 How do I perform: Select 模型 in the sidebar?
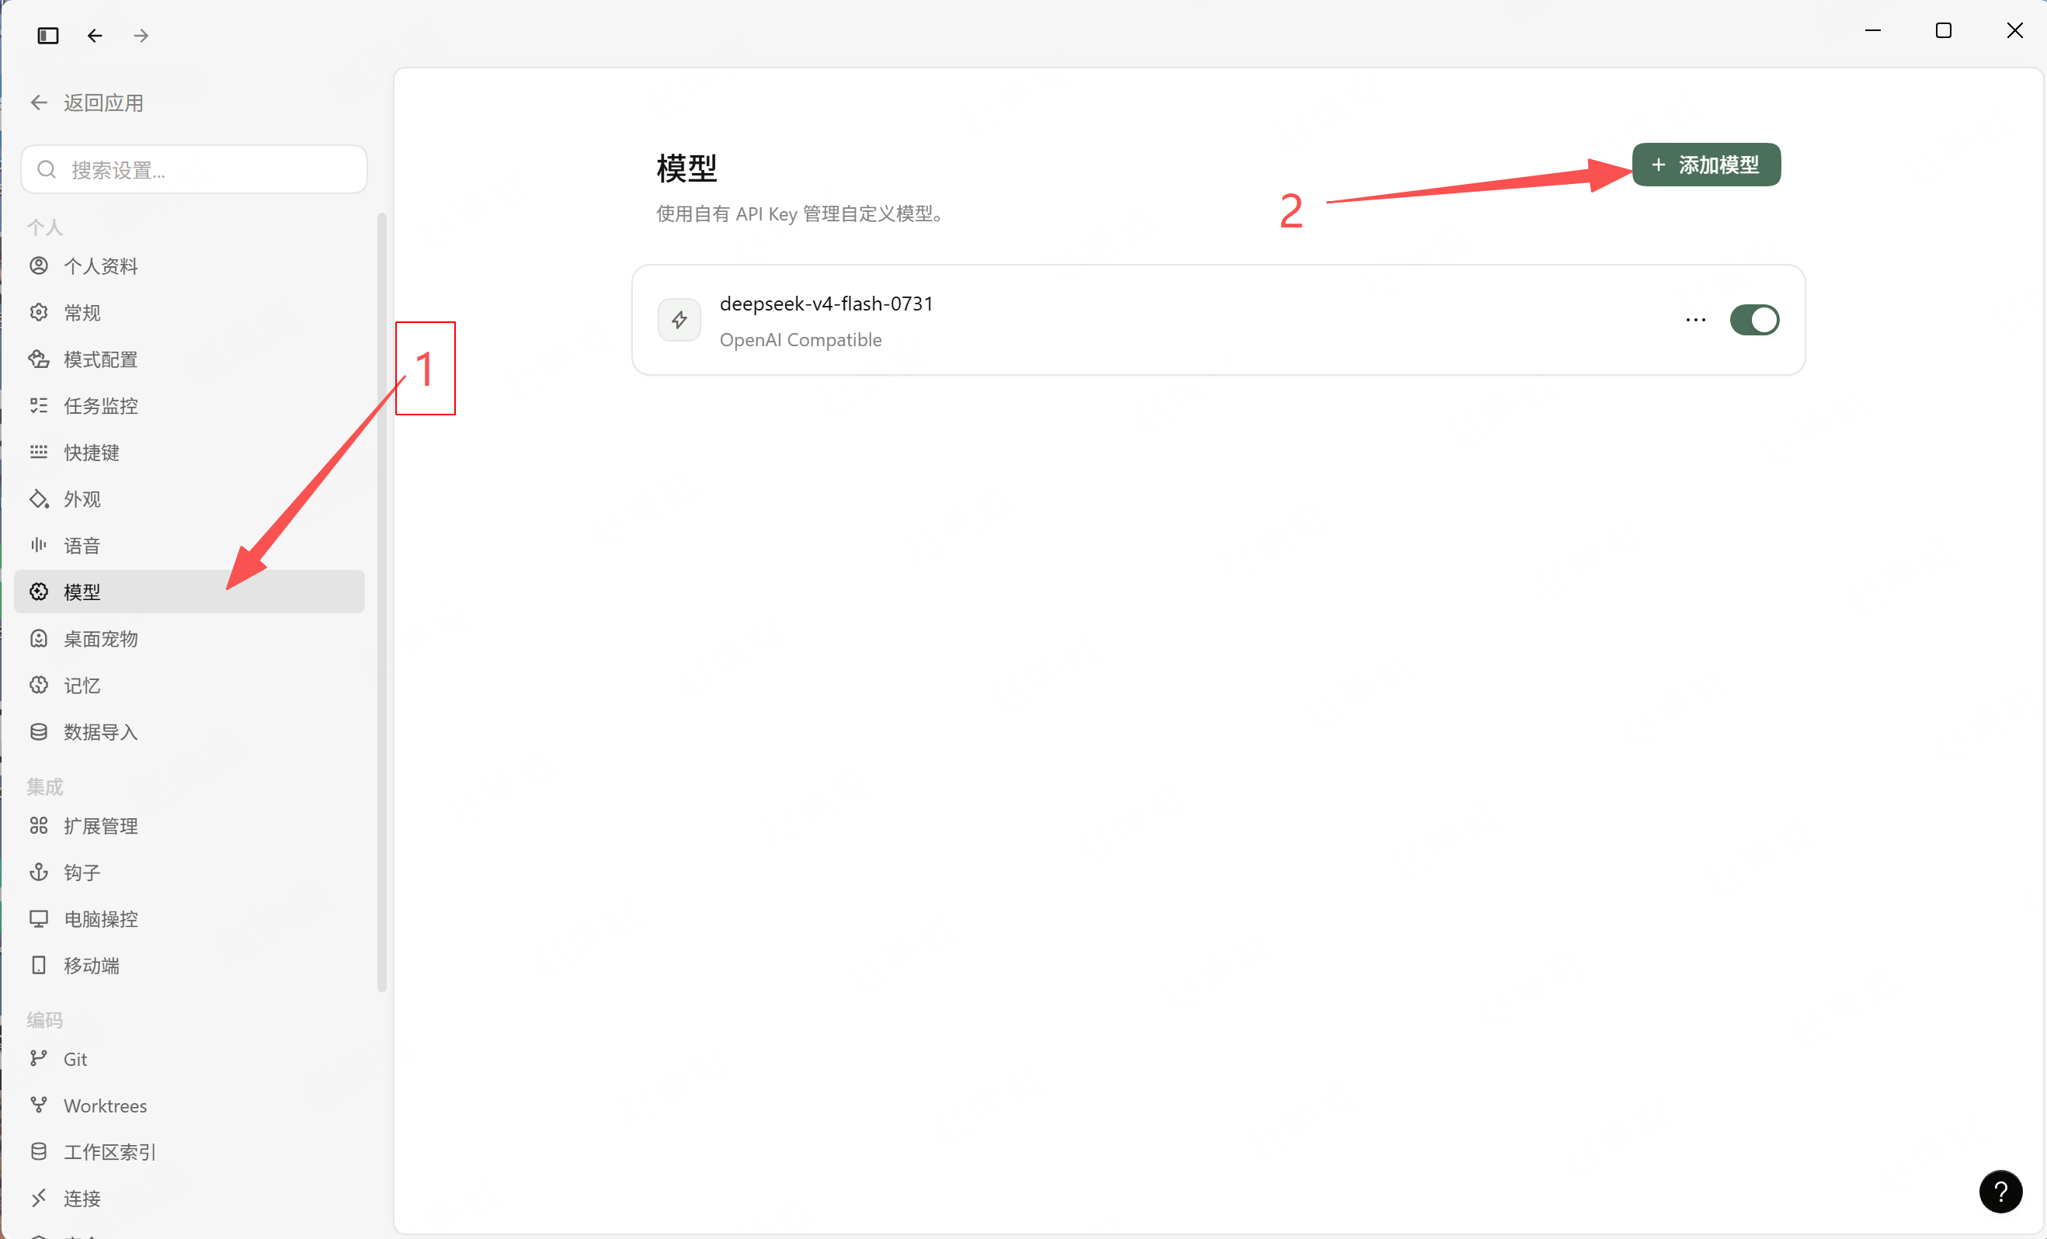click(x=189, y=592)
